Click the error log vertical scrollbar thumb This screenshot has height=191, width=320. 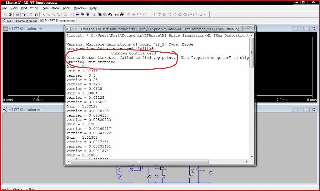coord(252,52)
